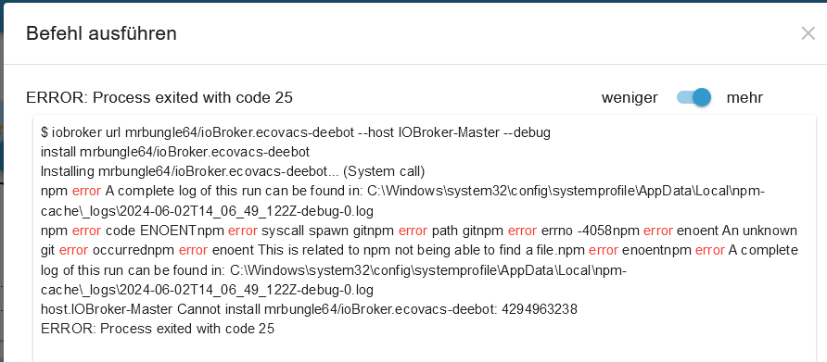Click the error heading above the log box

click(x=159, y=97)
